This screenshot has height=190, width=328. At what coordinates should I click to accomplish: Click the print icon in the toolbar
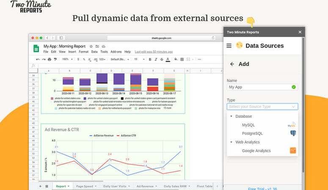coord(50,60)
